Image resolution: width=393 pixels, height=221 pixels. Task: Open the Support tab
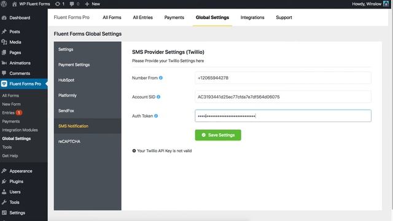[284, 18]
